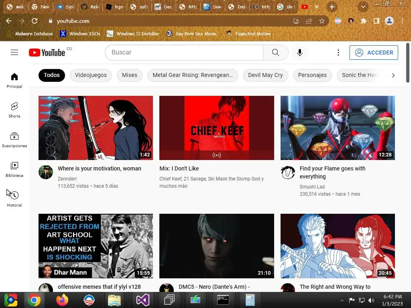The width and height of the screenshot is (411, 308).
Task: Switch to the 'welc' browser tab
Action: pos(16,7)
